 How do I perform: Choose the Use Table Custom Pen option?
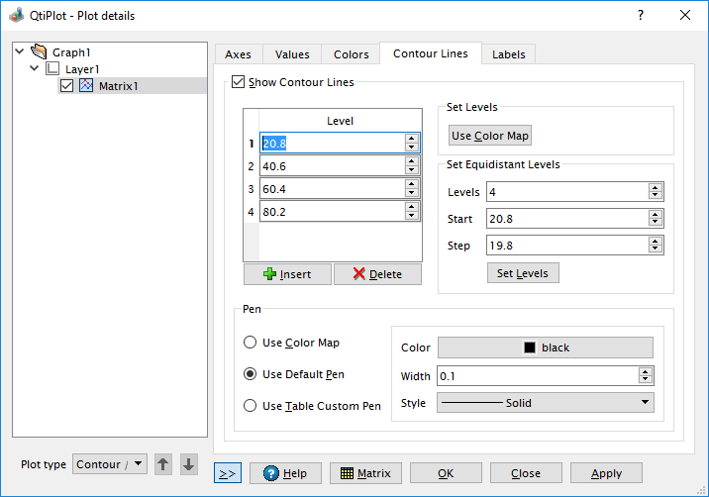click(x=251, y=406)
